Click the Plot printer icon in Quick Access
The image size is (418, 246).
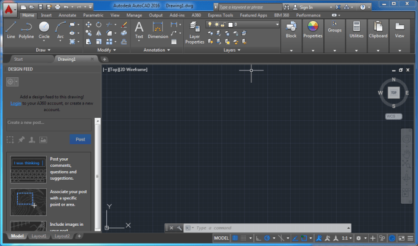tap(58, 7)
